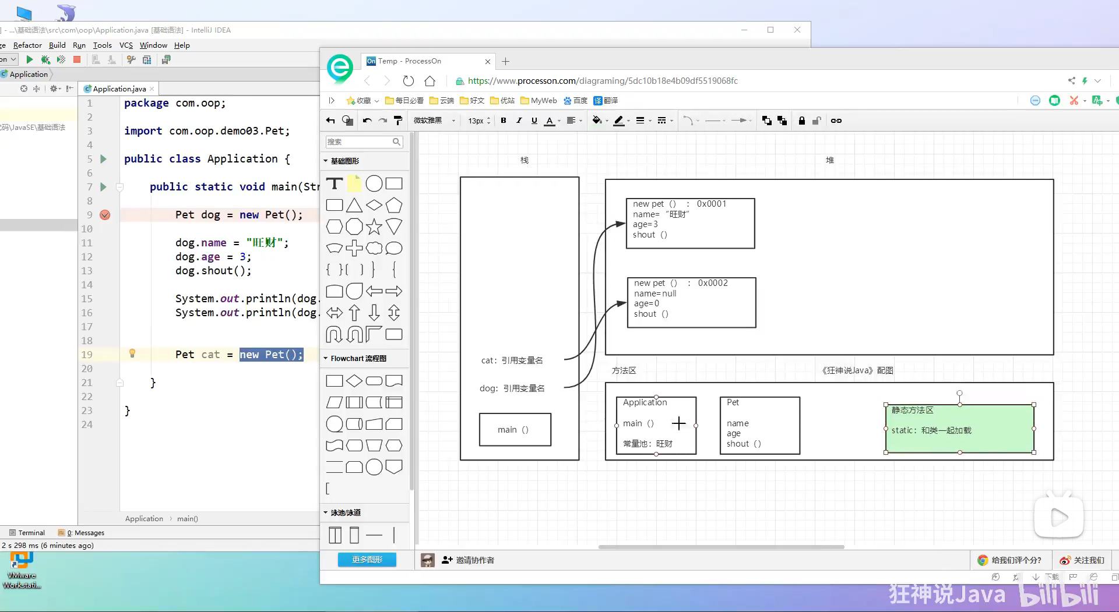This screenshot has height=612, width=1119.
Task: Open the Tools menu in IntelliJ
Action: (102, 45)
